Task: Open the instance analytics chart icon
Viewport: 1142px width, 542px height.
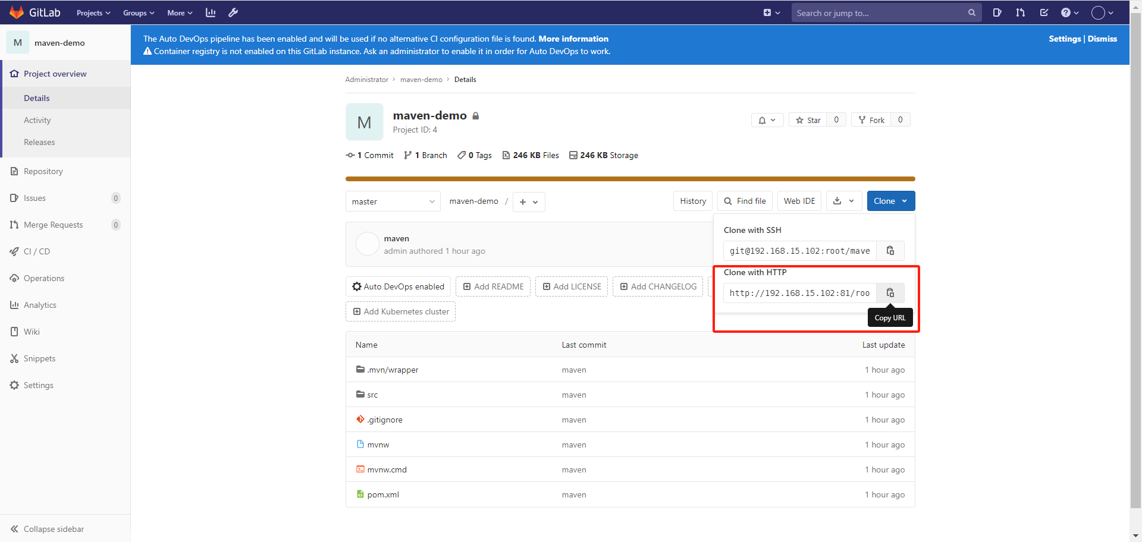Action: pos(211,12)
